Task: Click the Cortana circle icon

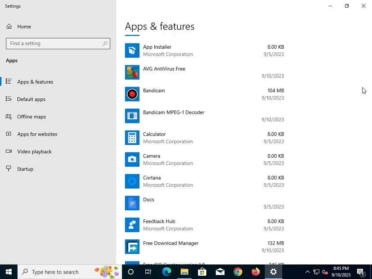Action: coord(132,182)
